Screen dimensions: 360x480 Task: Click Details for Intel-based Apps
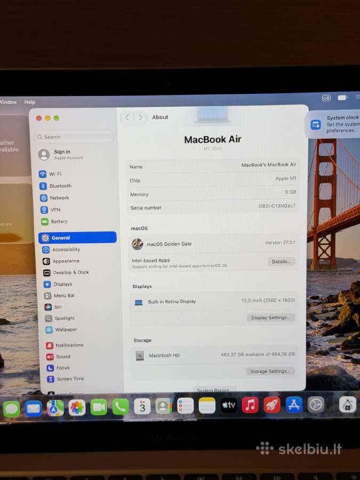(281, 261)
